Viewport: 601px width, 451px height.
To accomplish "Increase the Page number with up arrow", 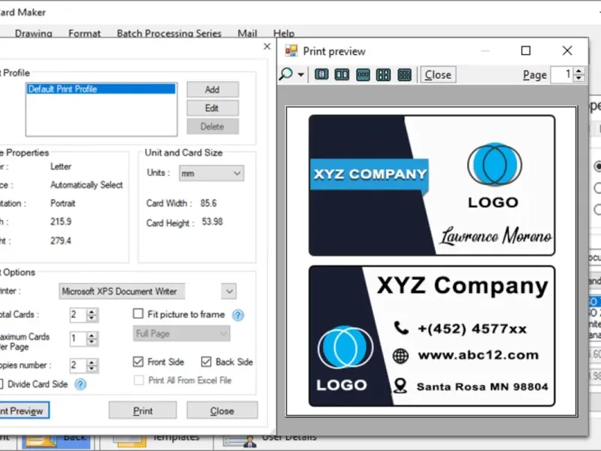I will coord(579,70).
